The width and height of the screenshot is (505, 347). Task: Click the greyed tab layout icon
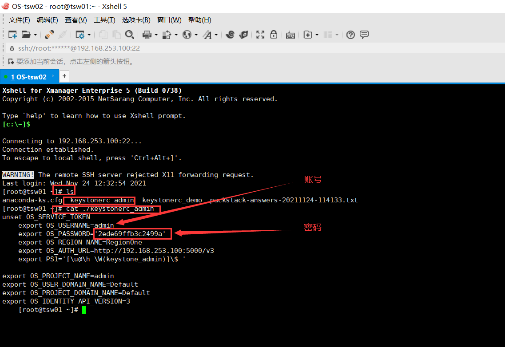click(328, 35)
